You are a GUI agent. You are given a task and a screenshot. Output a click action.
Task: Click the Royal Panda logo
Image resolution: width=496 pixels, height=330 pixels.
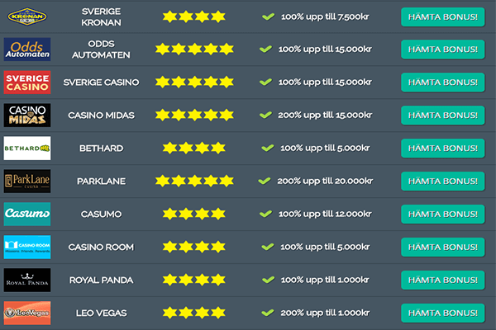tap(26, 280)
